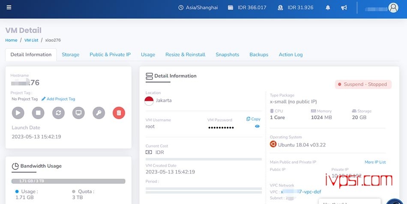Reveal the VM password with eye icon
This screenshot has width=407, height=204.
click(x=257, y=126)
